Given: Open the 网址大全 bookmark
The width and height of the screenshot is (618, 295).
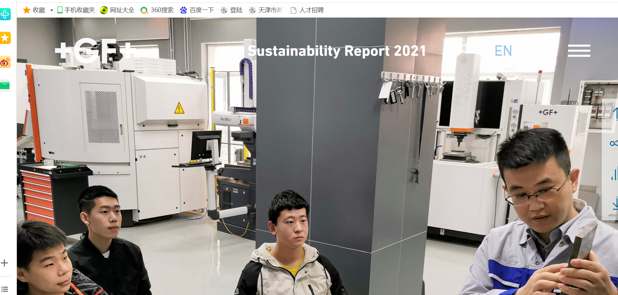Looking at the screenshot, I should pyautogui.click(x=117, y=10).
